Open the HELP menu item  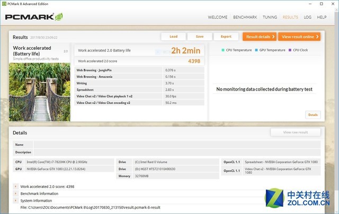(x=322, y=17)
